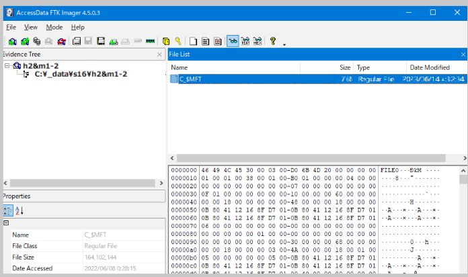
Task: Open Image Mounting from the toolbar
Action: pyautogui.click(x=37, y=41)
